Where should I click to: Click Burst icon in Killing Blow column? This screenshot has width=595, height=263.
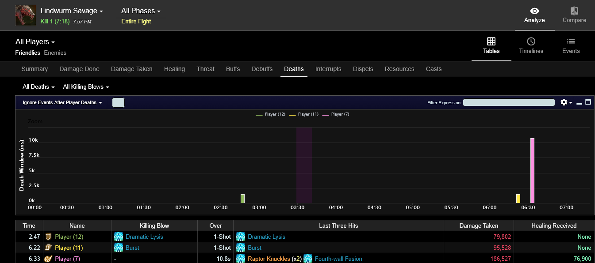click(x=119, y=248)
